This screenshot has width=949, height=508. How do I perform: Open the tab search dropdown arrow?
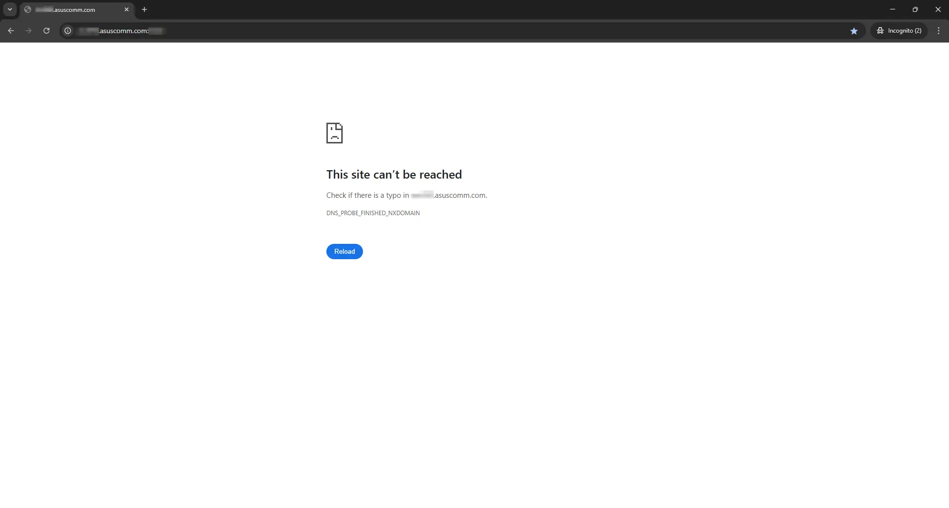[x=9, y=9]
